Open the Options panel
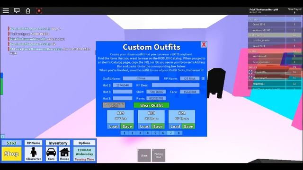Image resolution: width=303 pixels, height=170 pixels. (x=84, y=143)
